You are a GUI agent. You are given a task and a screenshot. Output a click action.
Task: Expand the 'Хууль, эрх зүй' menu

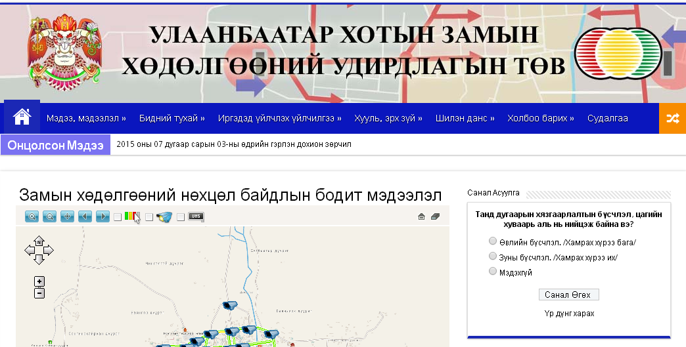(388, 119)
